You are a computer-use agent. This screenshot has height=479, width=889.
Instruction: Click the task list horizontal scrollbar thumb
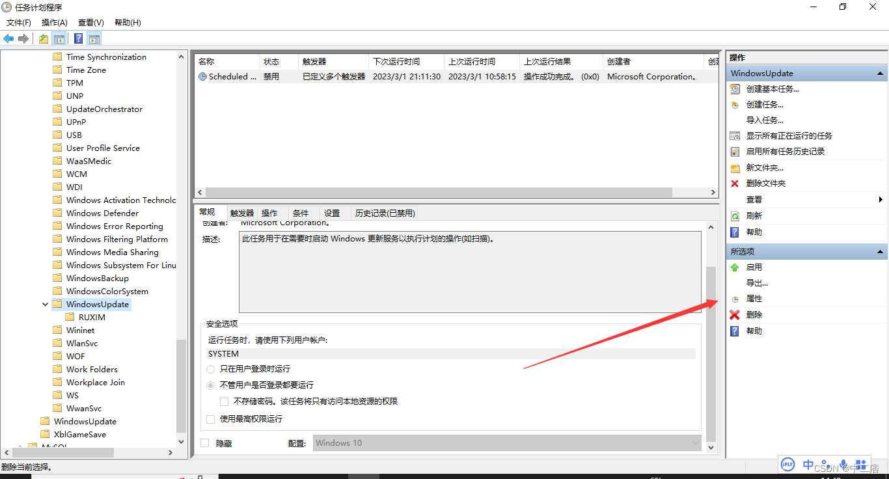pyautogui.click(x=439, y=193)
